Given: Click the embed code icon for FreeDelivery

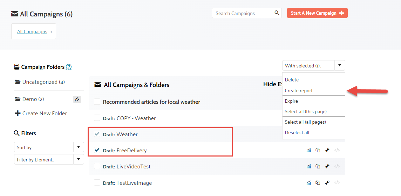Looking at the screenshot, I should click(x=337, y=151).
